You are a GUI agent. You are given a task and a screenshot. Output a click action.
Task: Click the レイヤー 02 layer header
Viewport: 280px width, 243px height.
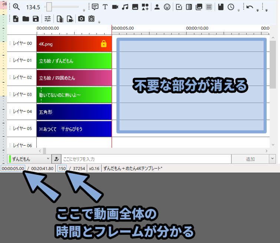(22, 77)
